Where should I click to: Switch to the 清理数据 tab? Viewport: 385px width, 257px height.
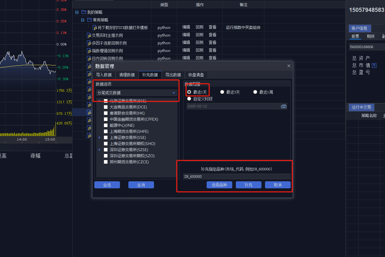click(127, 75)
